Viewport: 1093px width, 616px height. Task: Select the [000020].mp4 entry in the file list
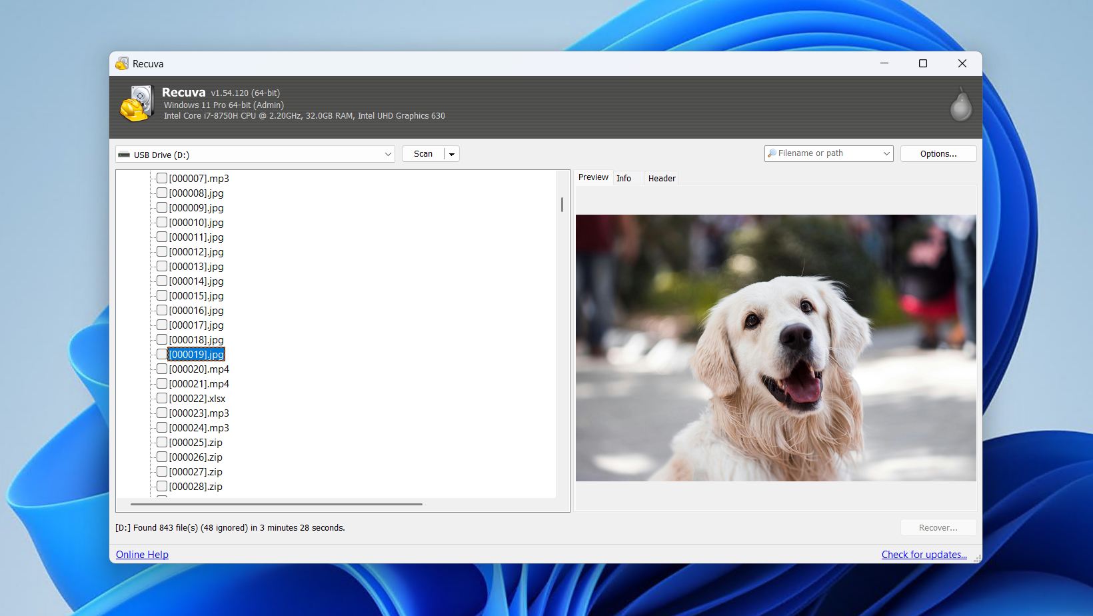(x=197, y=369)
